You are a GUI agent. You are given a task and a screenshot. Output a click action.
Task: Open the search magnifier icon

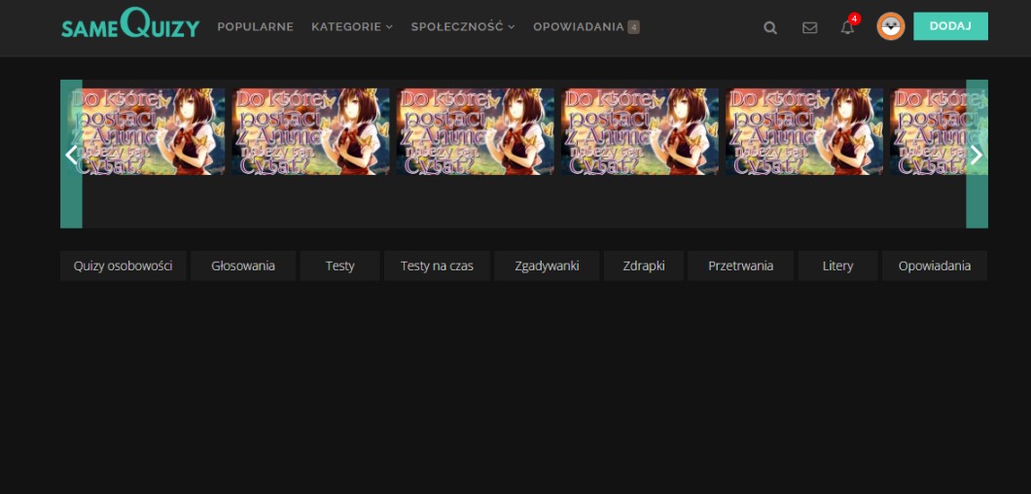[770, 28]
